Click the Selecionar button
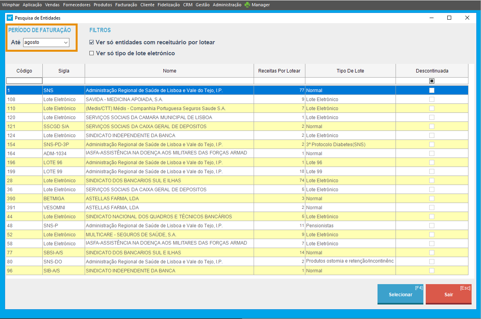 coord(400,294)
